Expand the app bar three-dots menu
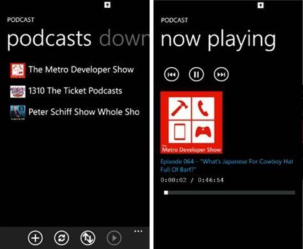The height and width of the screenshot is (249, 303). tap(138, 231)
